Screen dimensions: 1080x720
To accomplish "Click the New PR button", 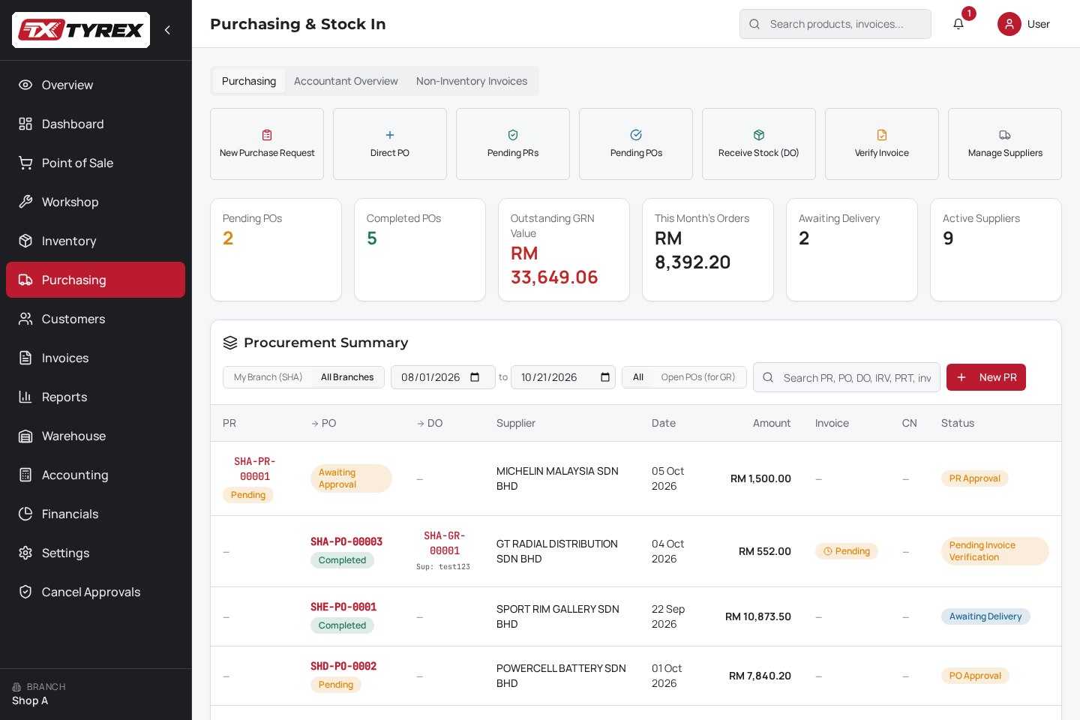I will [x=986, y=377].
